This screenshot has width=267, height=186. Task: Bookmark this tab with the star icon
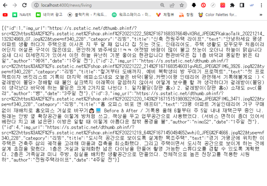point(182,5)
